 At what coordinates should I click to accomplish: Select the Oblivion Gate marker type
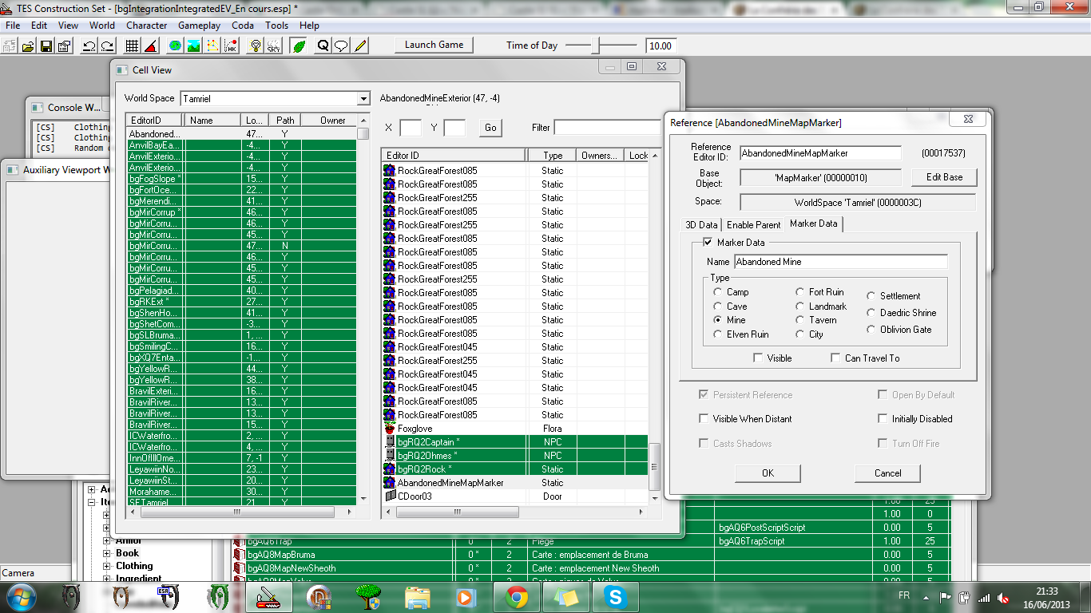[x=871, y=330]
